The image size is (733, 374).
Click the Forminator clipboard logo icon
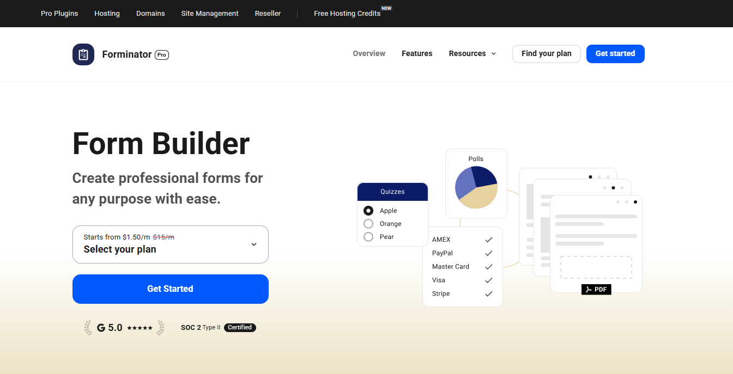pyautogui.click(x=83, y=54)
